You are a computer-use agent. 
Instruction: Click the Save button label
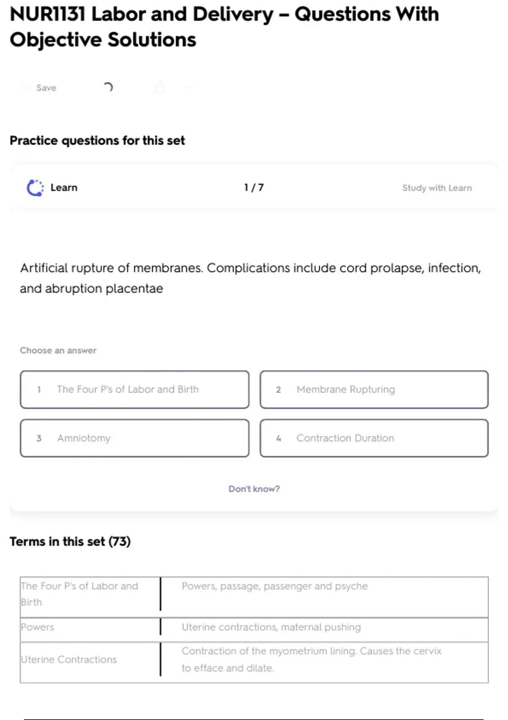(46, 88)
